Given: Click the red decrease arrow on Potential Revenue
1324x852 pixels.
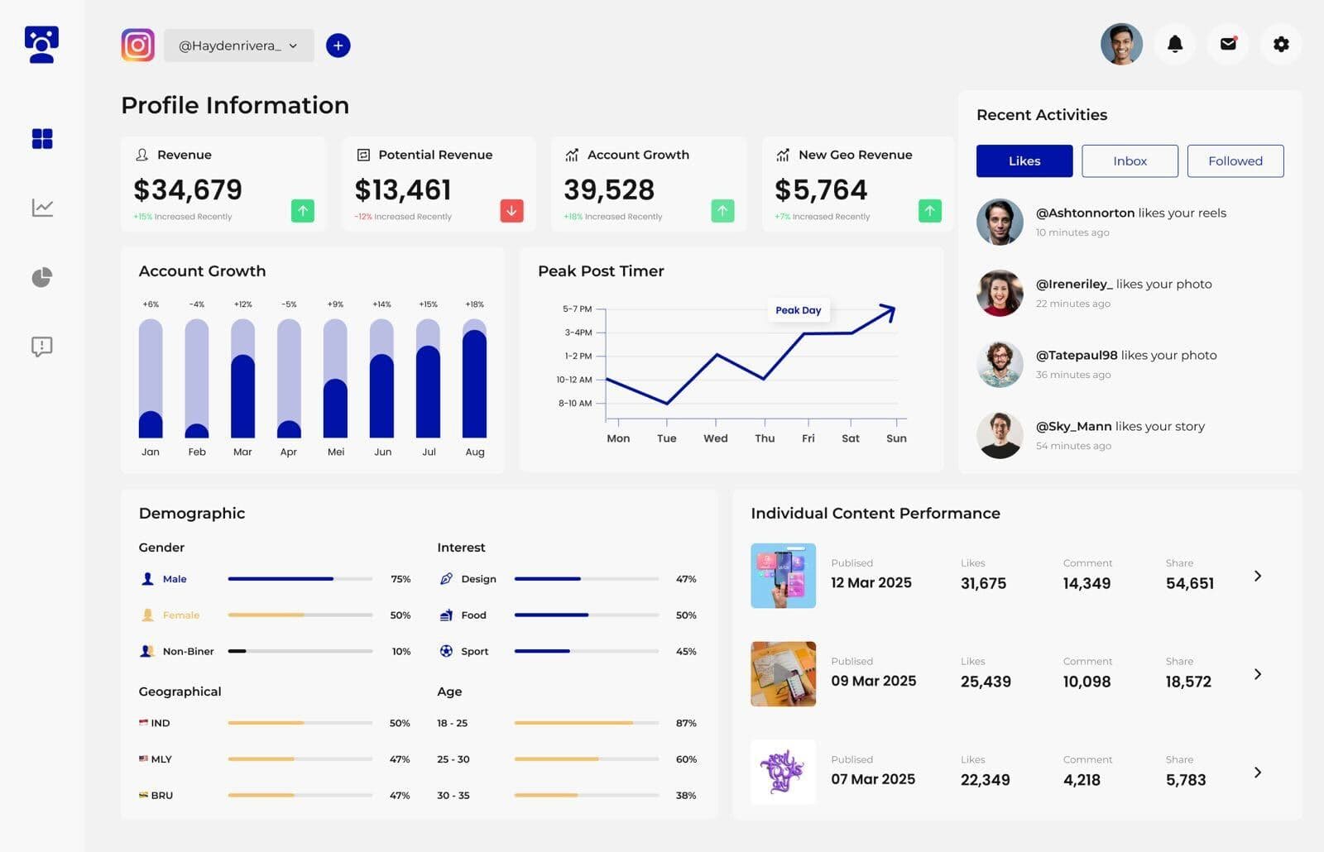Looking at the screenshot, I should tap(512, 212).
